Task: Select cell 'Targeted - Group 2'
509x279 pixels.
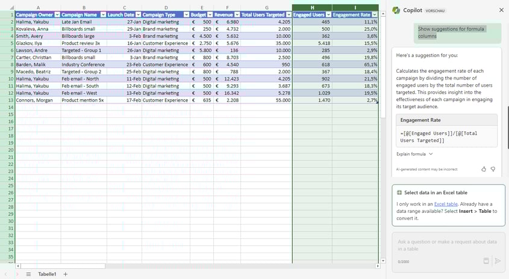Action: pyautogui.click(x=84, y=72)
